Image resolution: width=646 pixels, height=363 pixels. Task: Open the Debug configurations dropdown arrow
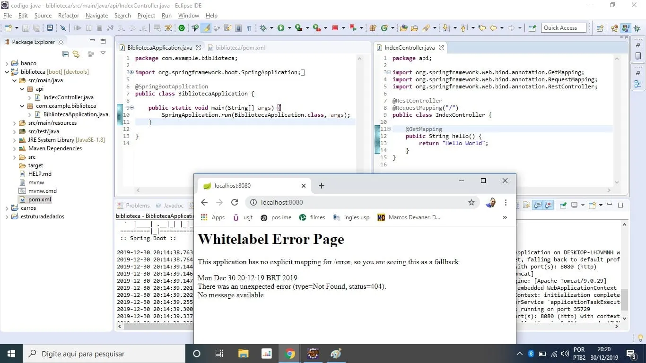coord(271,28)
